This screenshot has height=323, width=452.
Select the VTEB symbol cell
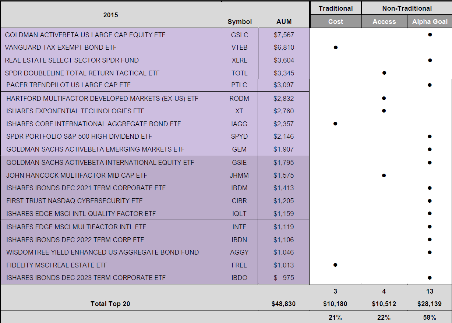[x=240, y=47]
